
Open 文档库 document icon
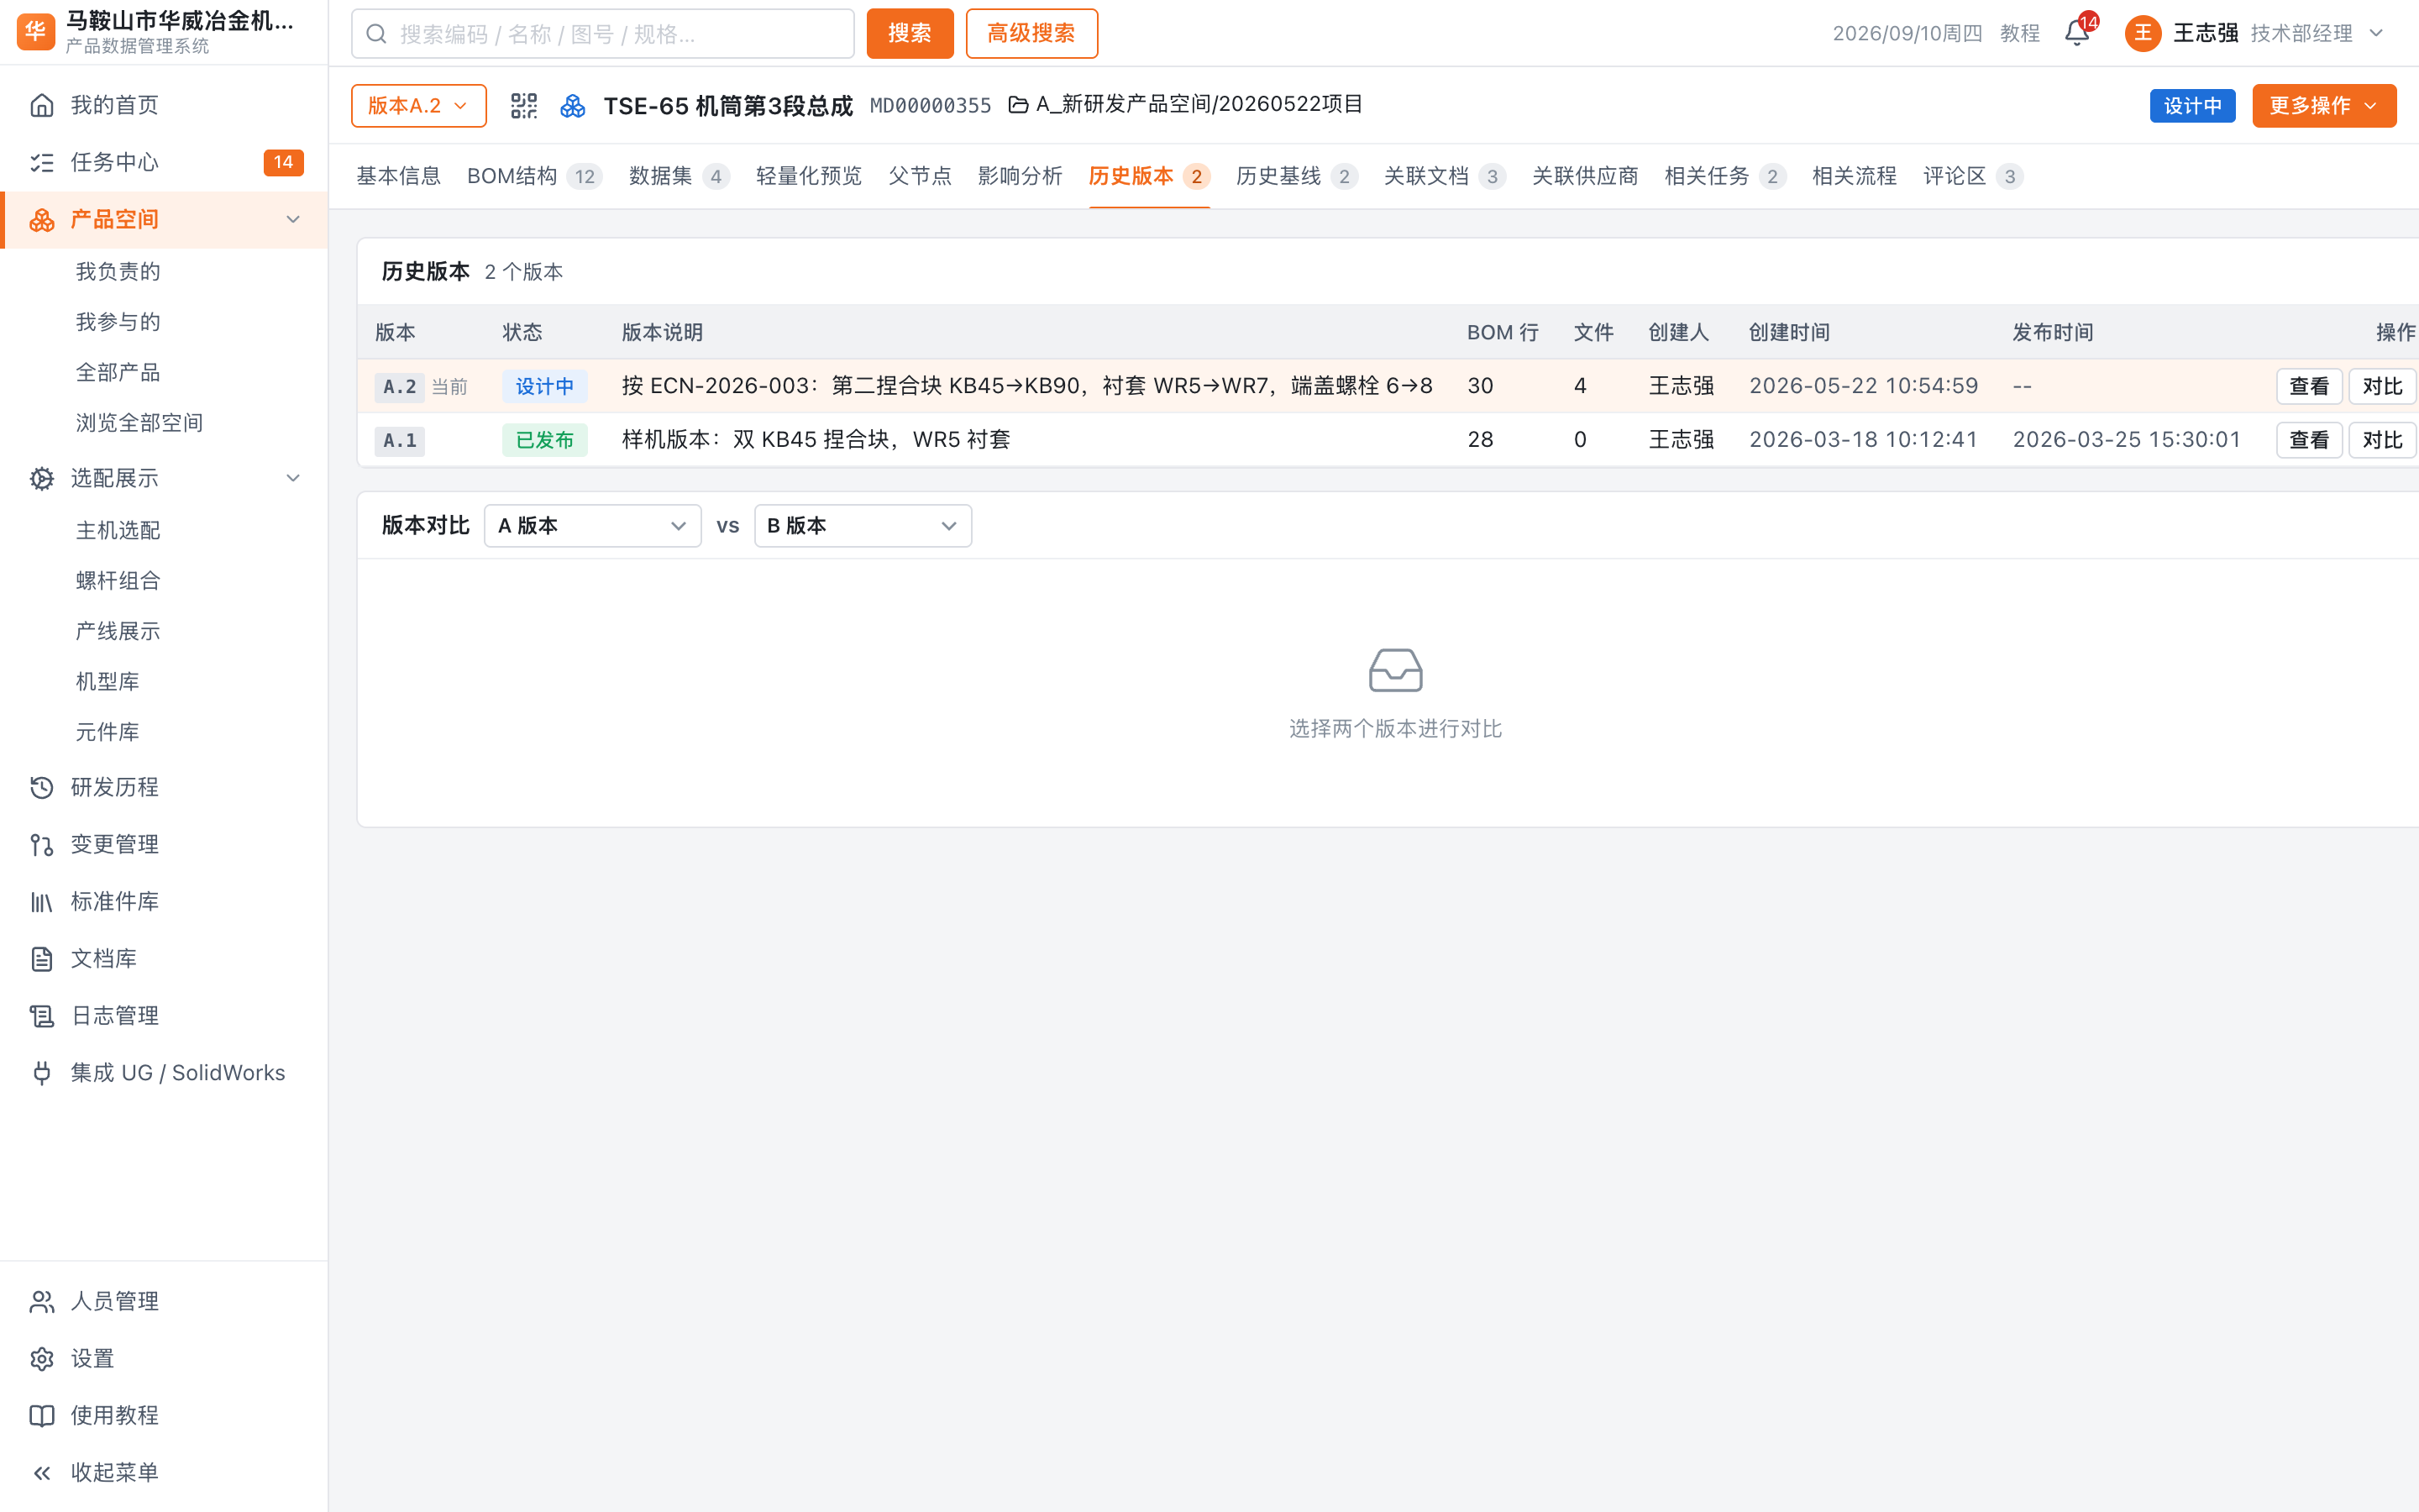[x=42, y=958]
